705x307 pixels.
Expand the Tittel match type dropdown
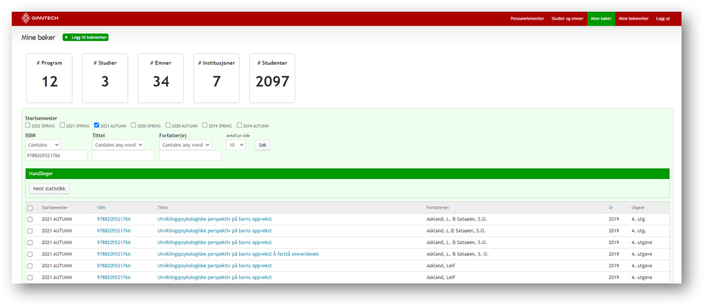tap(118, 145)
